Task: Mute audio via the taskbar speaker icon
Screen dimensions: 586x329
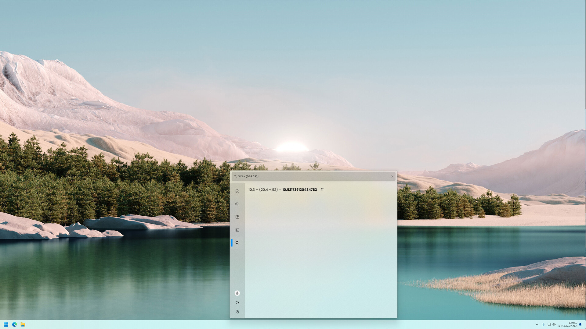Action: (x=554, y=324)
